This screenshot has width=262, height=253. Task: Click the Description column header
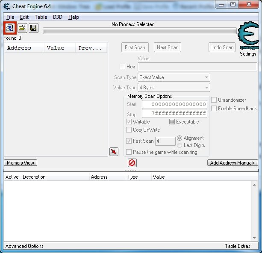(55, 177)
